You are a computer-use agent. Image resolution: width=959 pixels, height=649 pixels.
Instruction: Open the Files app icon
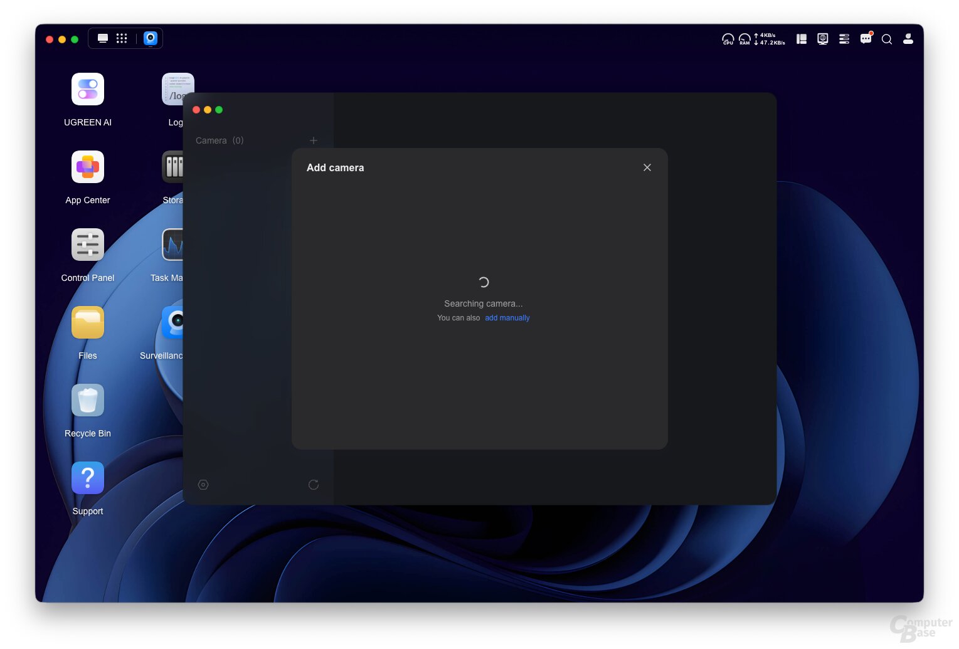tap(88, 322)
